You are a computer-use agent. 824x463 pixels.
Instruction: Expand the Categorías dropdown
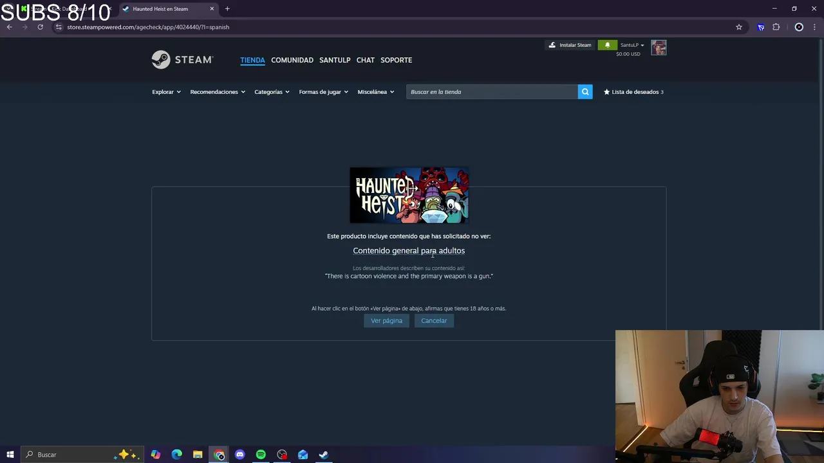coord(272,92)
